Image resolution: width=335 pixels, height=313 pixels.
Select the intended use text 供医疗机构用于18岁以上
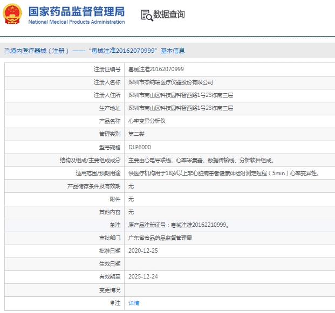tap(224, 173)
